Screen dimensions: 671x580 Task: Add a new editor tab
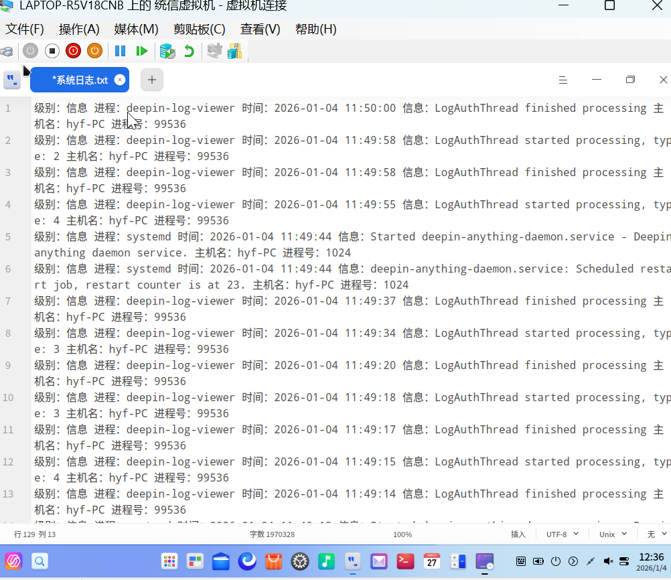pyautogui.click(x=152, y=80)
